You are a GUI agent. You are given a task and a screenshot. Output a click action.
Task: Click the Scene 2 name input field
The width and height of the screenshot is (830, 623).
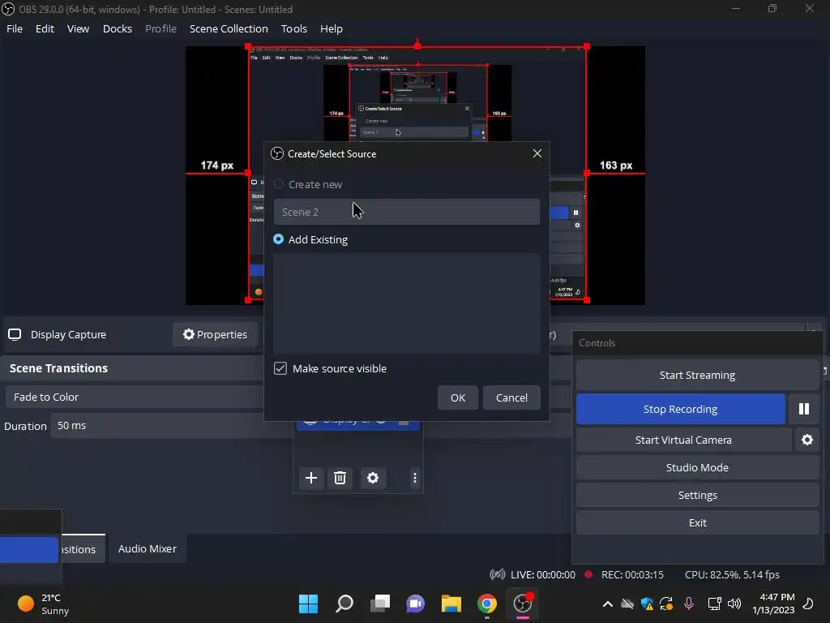[407, 212]
